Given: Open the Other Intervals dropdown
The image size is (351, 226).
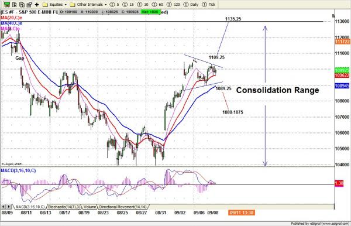Looking at the screenshot, I should 88,5.
